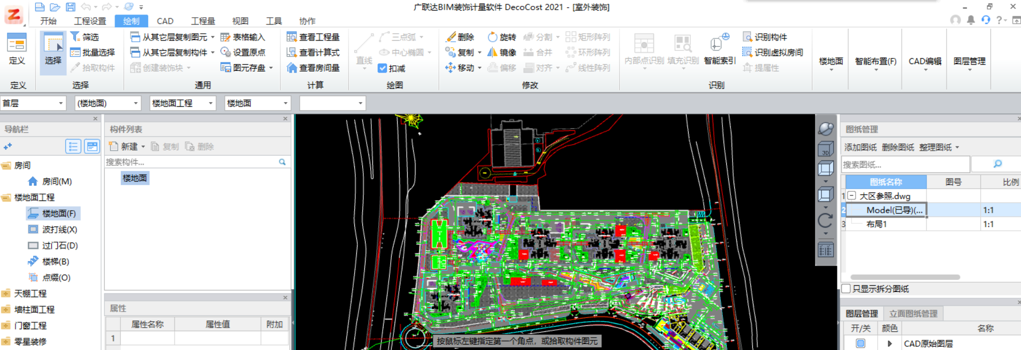
Task: Expand the CAD原始图层 row arrow
Action: click(889, 344)
